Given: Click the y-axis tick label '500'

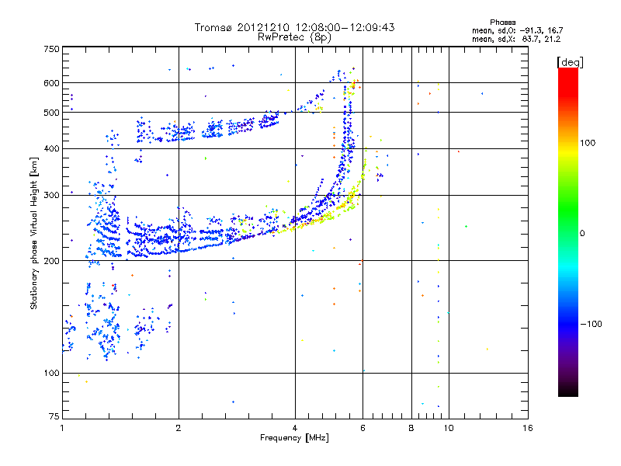Looking at the screenshot, I should pos(51,113).
